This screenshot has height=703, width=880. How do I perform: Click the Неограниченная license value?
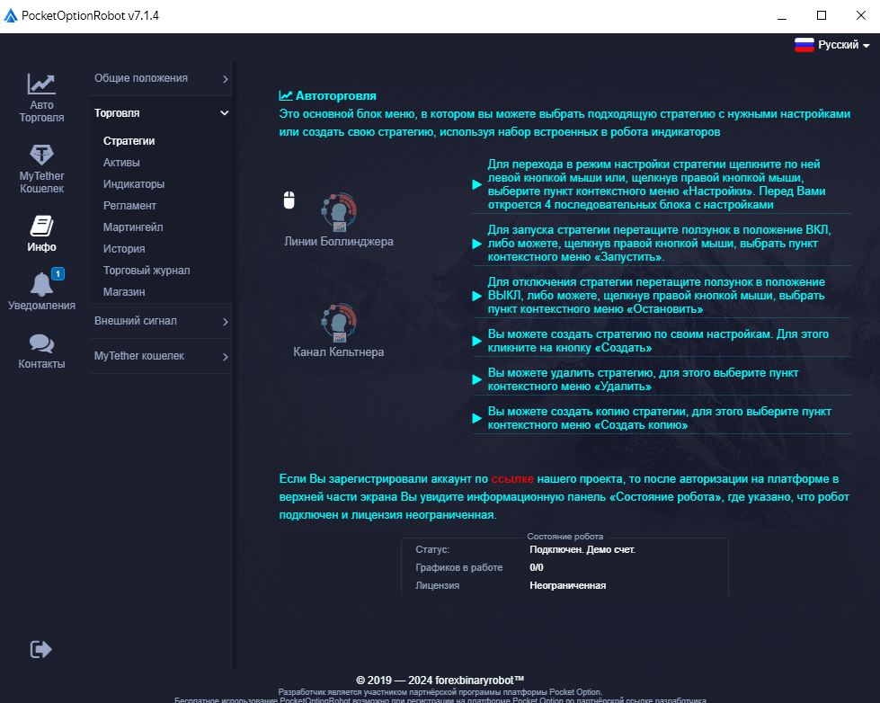[x=568, y=585]
